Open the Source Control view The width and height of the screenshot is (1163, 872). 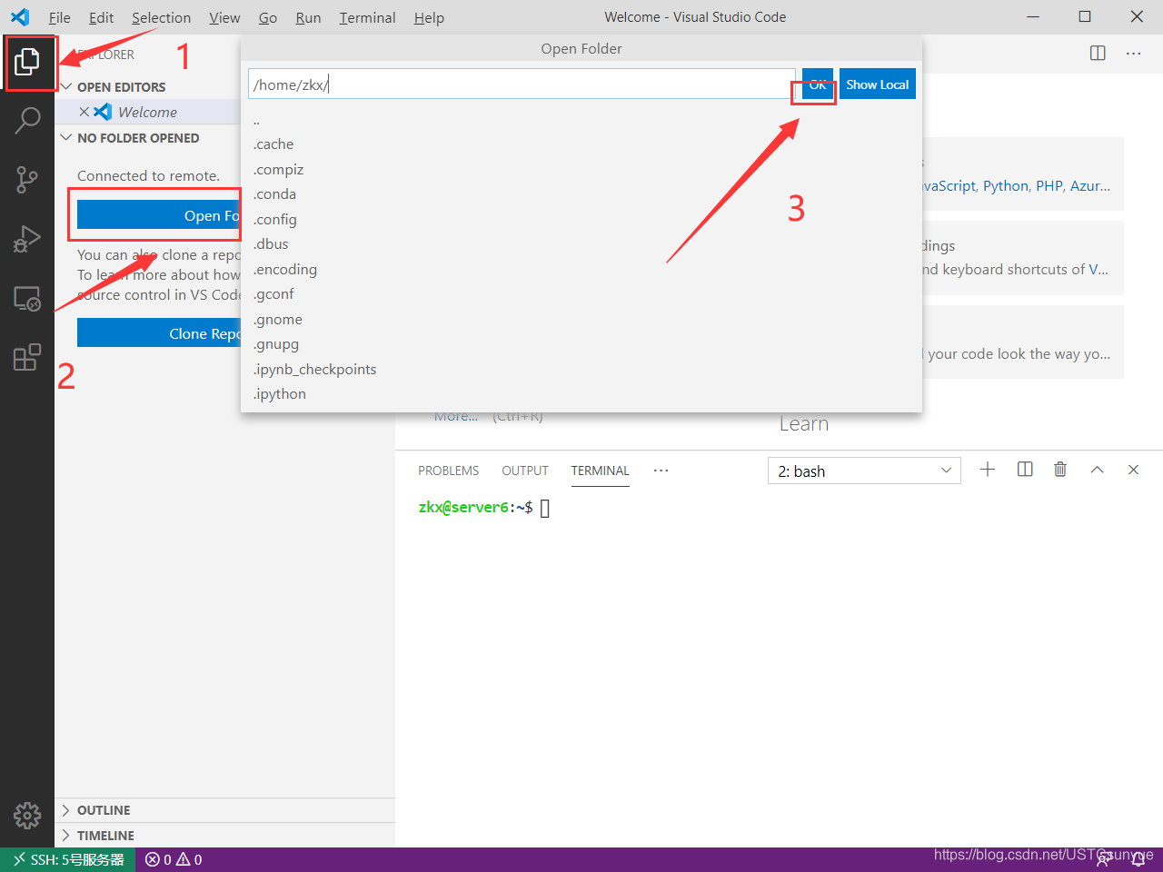27,179
